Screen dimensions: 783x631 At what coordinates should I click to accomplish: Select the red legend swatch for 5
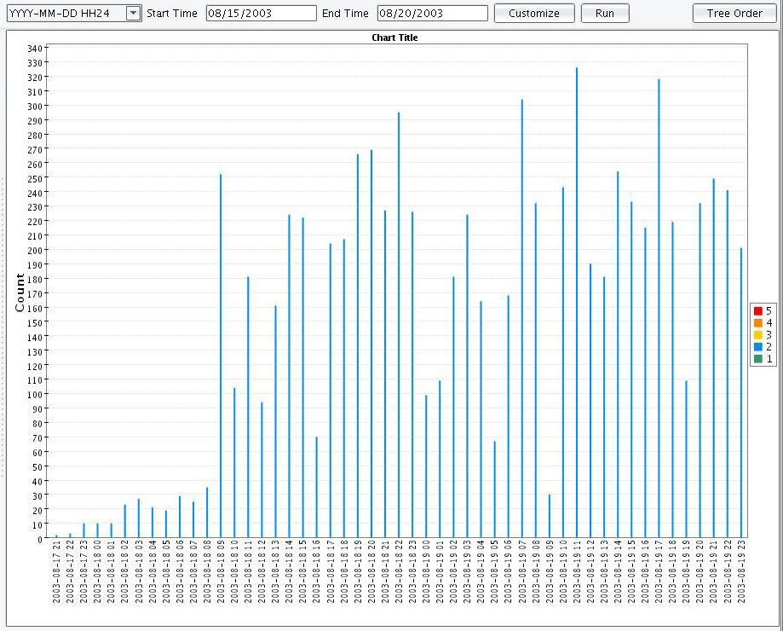(757, 311)
